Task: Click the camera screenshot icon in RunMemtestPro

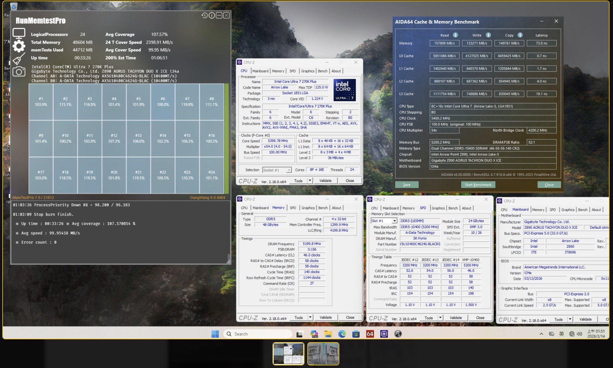Action: 19,71
